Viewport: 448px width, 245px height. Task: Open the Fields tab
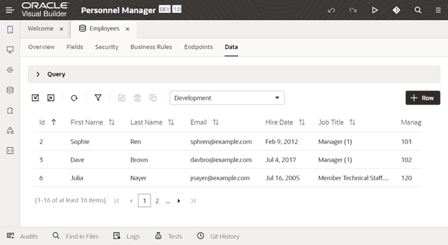click(x=75, y=47)
